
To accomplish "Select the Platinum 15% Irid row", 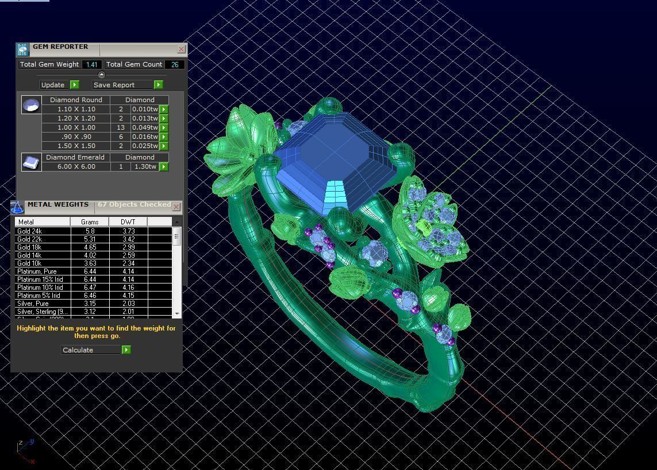I will (x=94, y=279).
